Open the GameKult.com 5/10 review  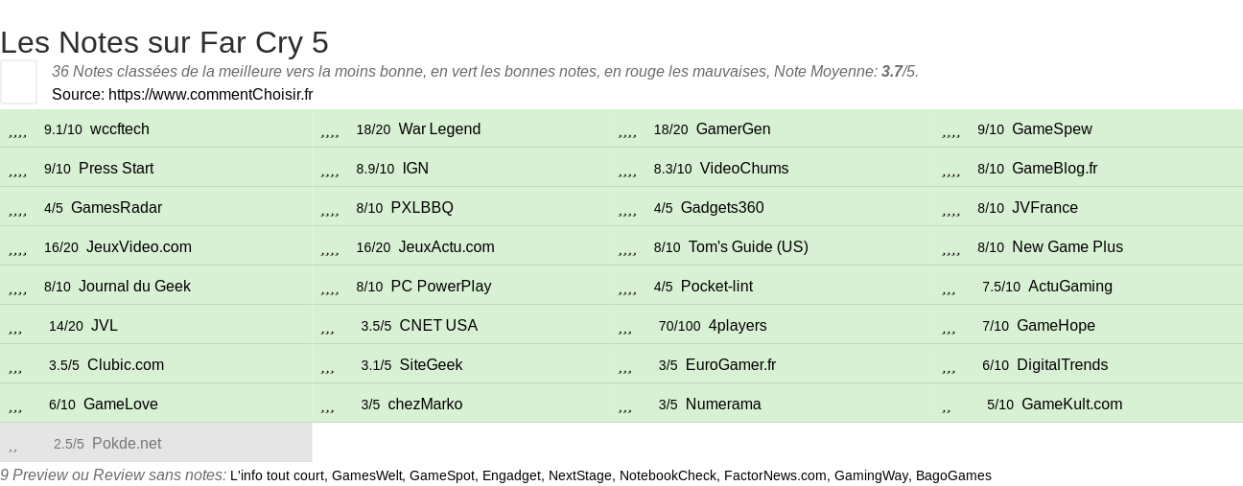click(1071, 405)
